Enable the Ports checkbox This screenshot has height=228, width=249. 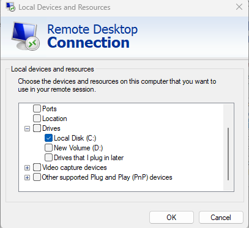pos(37,109)
